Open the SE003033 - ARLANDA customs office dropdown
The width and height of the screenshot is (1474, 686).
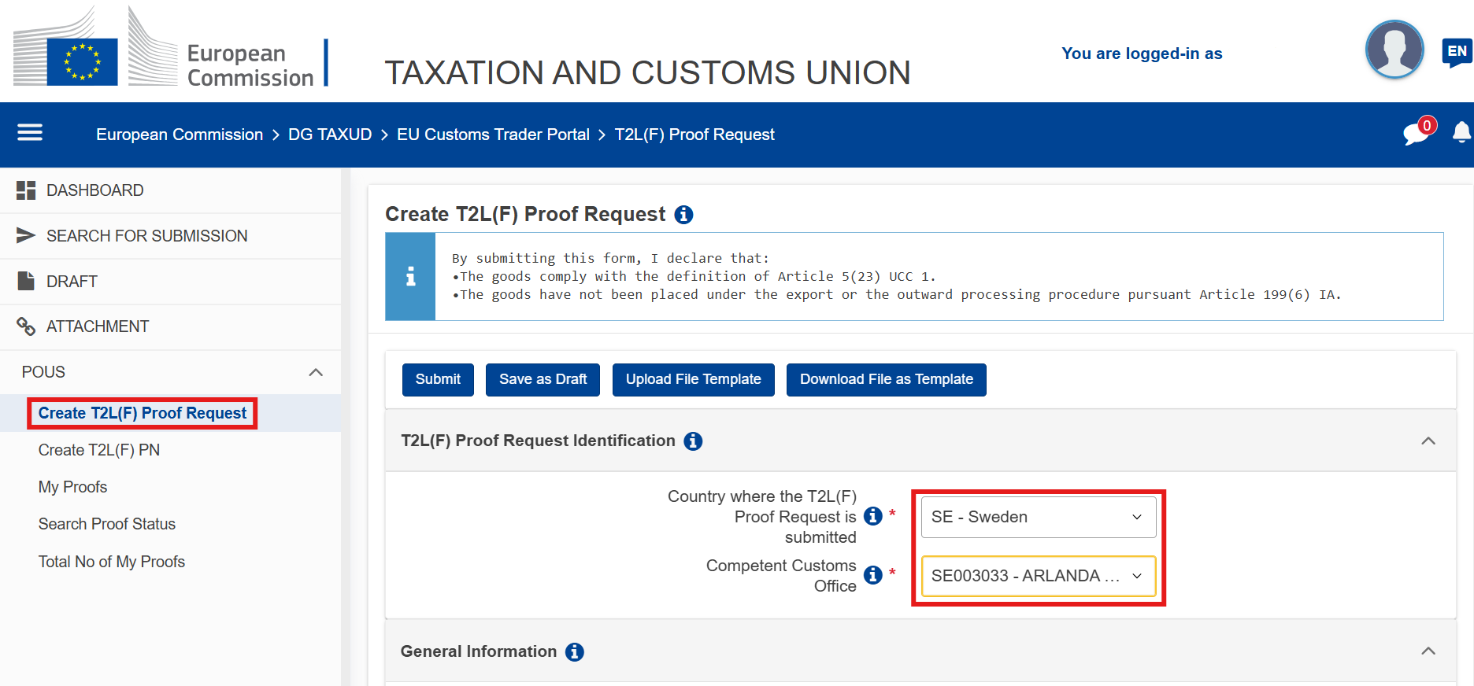(x=1039, y=576)
